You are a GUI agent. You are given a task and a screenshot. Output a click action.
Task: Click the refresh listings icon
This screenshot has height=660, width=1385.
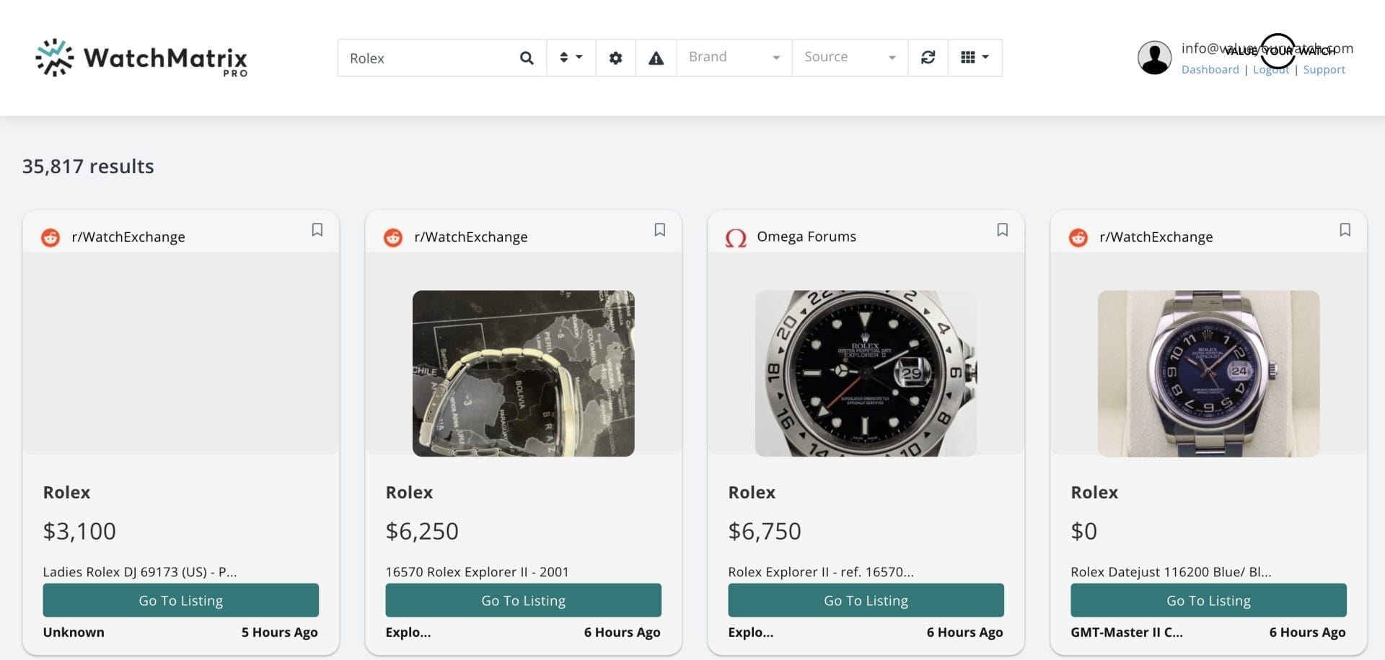click(928, 57)
